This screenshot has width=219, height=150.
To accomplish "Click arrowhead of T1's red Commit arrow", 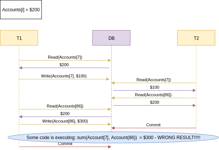I will tap(110, 147).
